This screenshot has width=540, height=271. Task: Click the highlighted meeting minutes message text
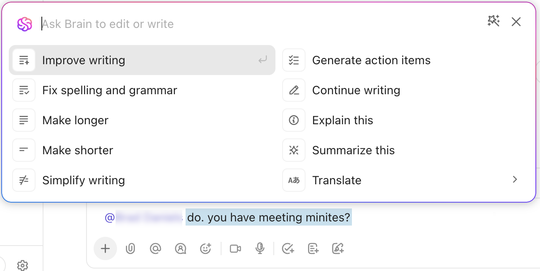(268, 217)
